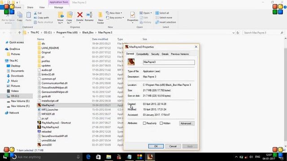Click the file name field in Properties
287x161 pixels.
(169, 62)
